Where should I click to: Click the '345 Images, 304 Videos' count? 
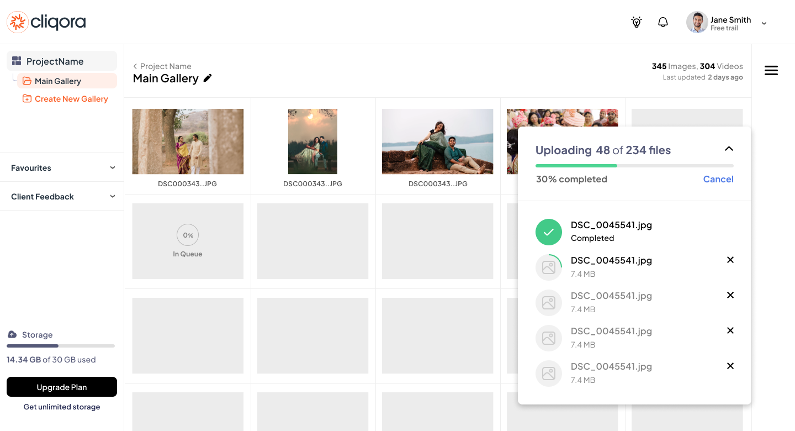click(697, 66)
